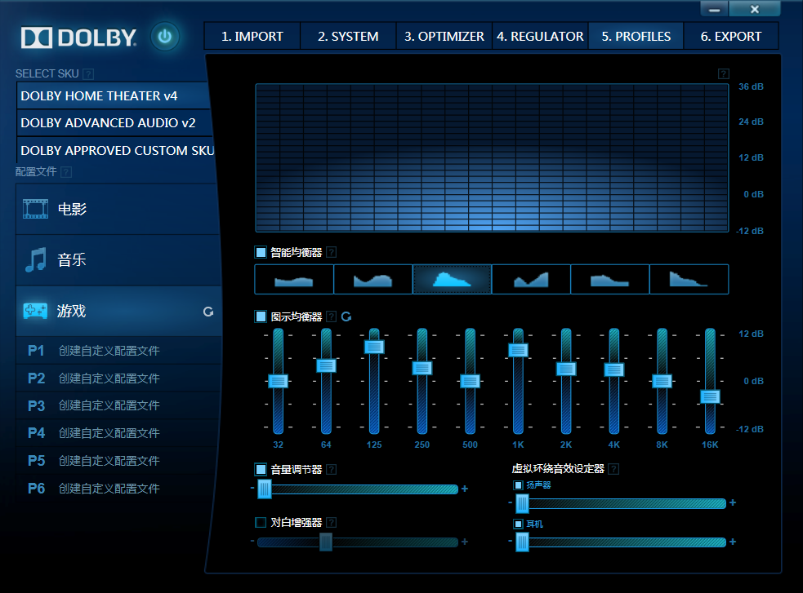
Task: Toggle the Dolby power button
Action: (x=164, y=37)
